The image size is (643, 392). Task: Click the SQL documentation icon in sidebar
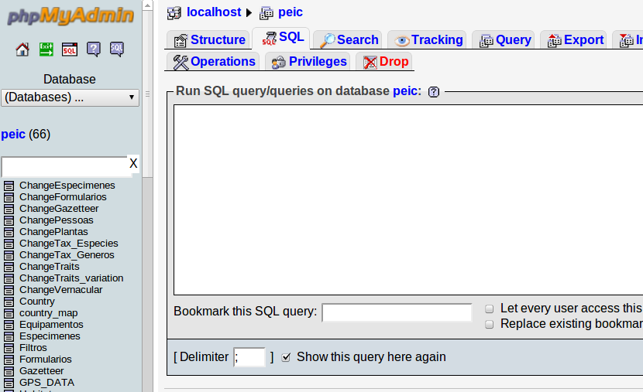[x=117, y=49]
